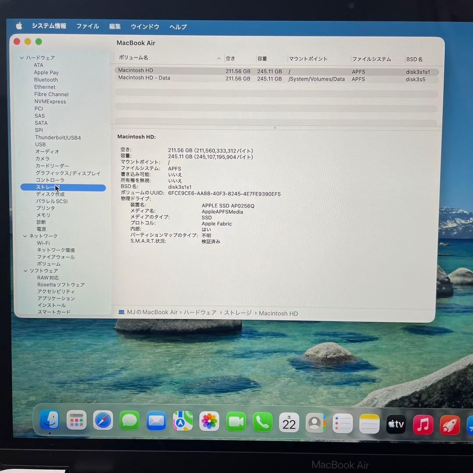The image size is (473, 473).
Task: Launch the Photos app from the Dock
Action: point(209,422)
